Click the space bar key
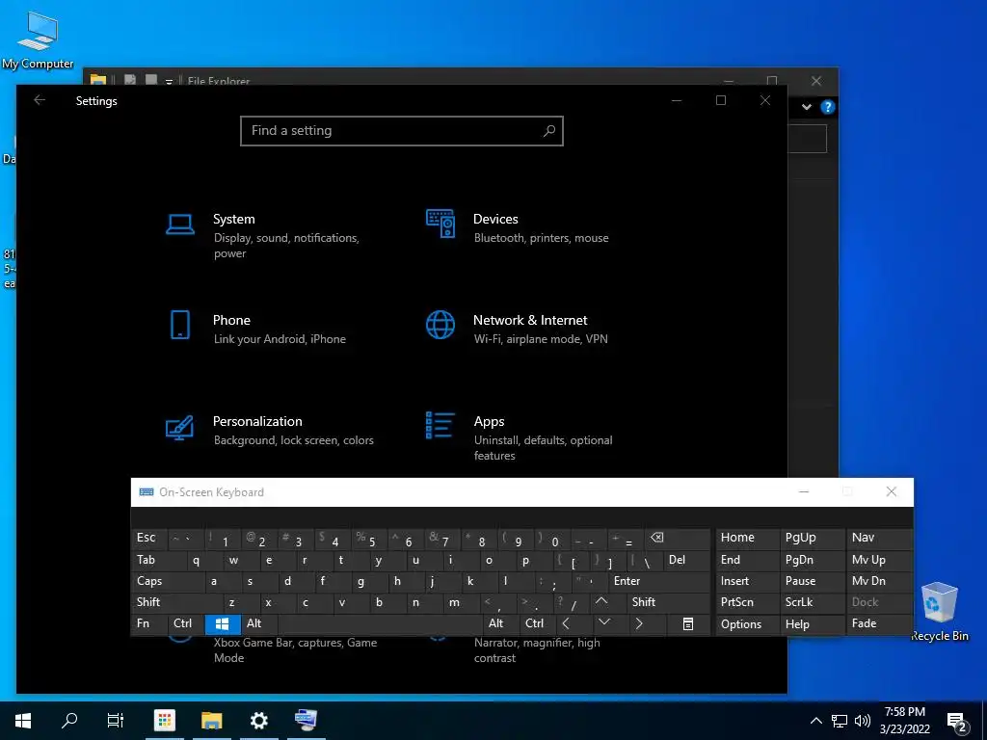The width and height of the screenshot is (987, 740). (380, 623)
